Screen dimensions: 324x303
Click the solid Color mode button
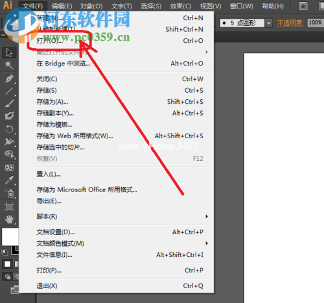point(7,264)
